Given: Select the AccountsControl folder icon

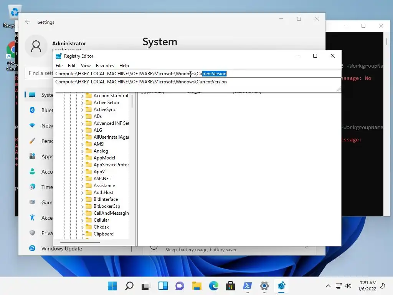Looking at the screenshot, I should 89,96.
